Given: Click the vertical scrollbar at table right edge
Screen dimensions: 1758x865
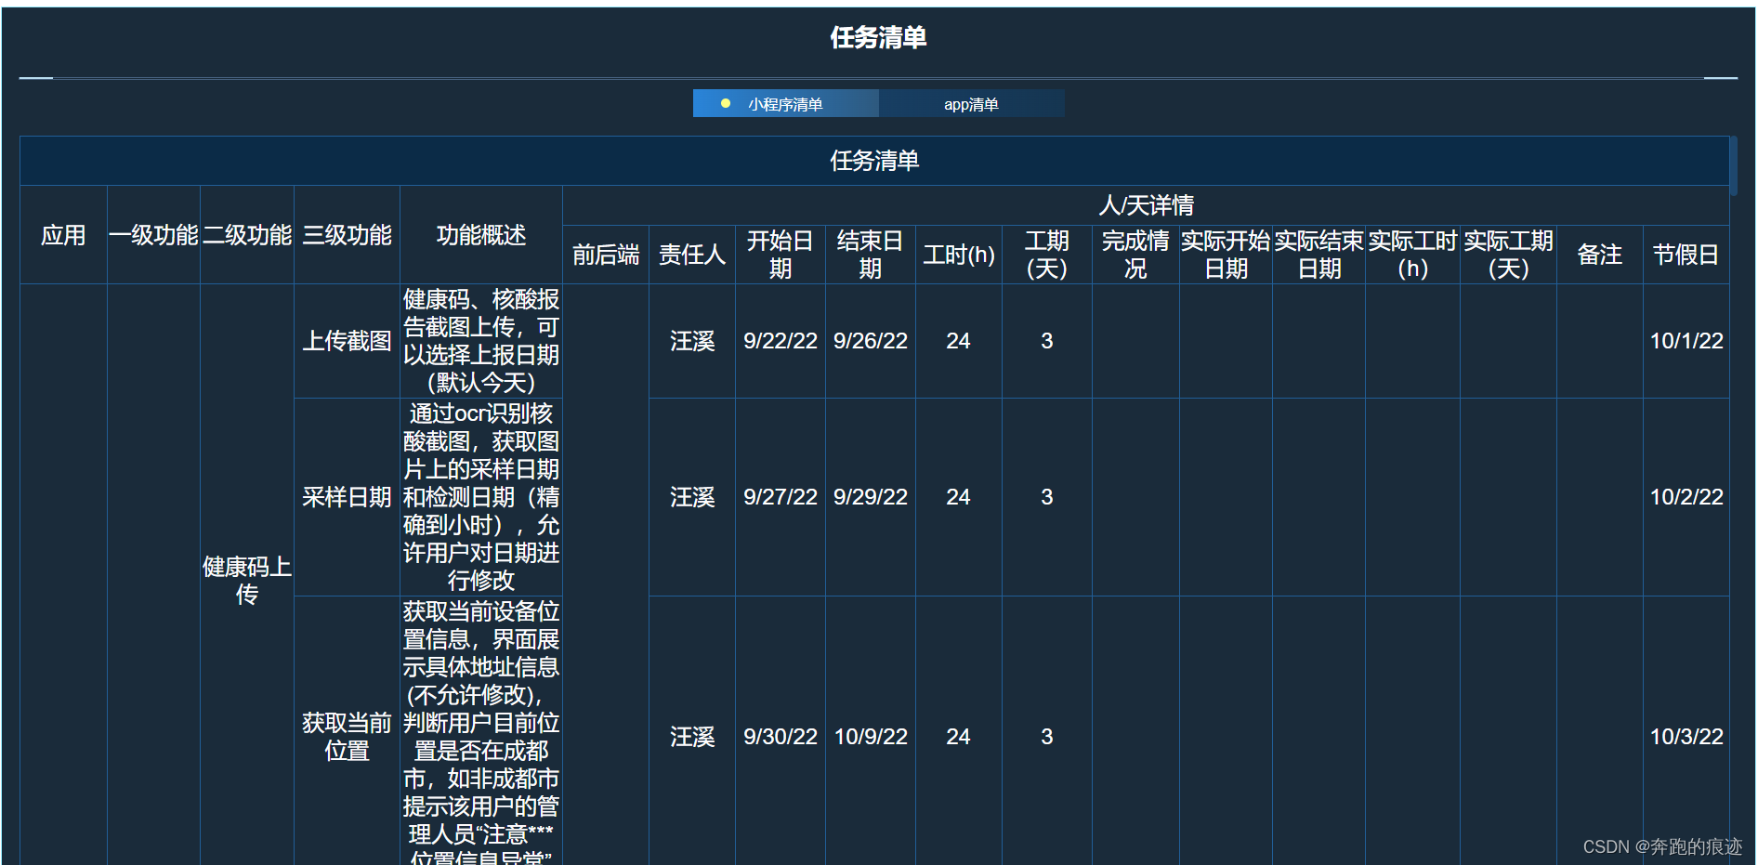Looking at the screenshot, I should [x=1734, y=165].
